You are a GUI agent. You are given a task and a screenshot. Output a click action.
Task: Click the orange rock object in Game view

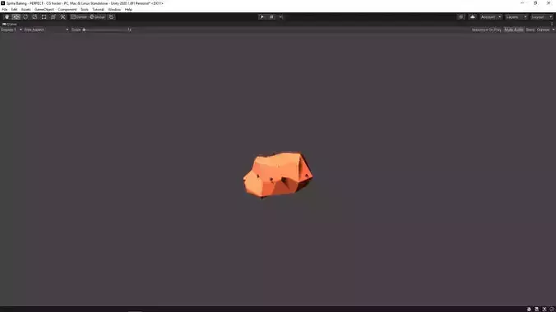coord(278,175)
